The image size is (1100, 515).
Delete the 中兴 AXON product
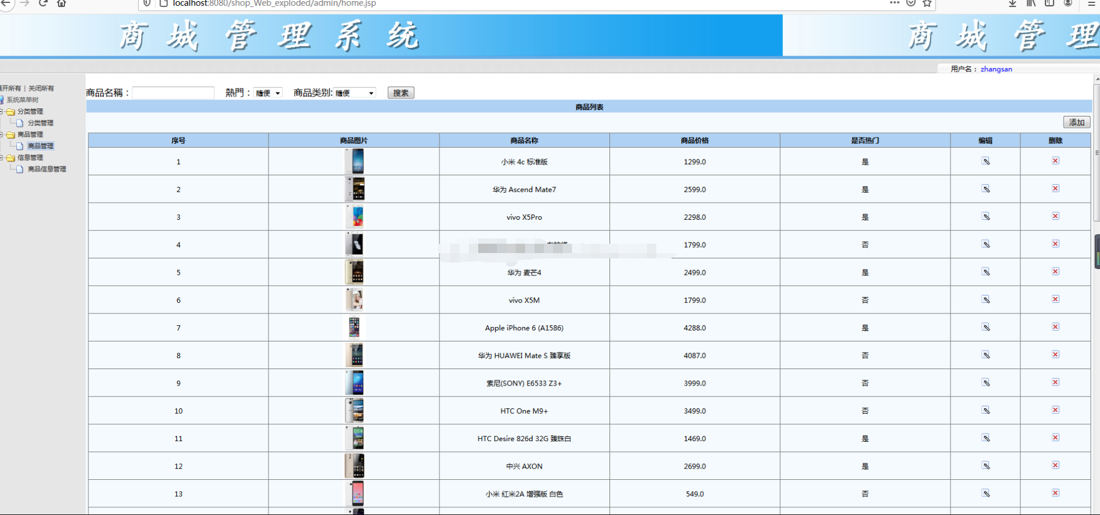tap(1055, 465)
